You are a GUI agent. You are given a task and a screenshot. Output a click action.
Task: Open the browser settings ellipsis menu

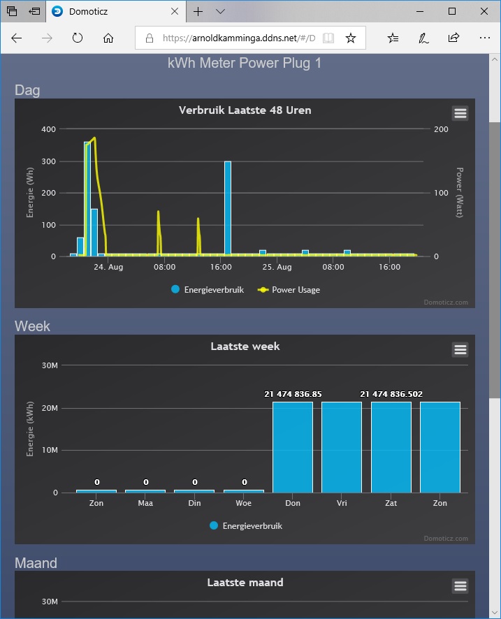(x=484, y=38)
